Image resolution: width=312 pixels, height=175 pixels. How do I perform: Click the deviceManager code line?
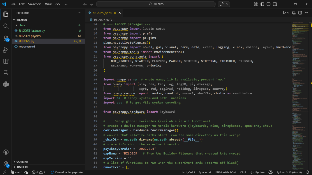(x=141, y=130)
